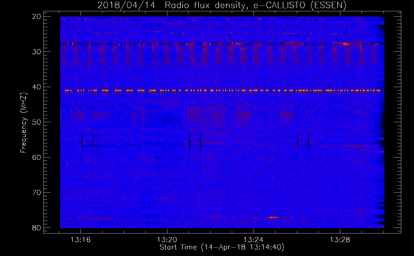This screenshot has height=256, width=414.
Task: Click the time tick label '13:24'
Action: pos(254,240)
